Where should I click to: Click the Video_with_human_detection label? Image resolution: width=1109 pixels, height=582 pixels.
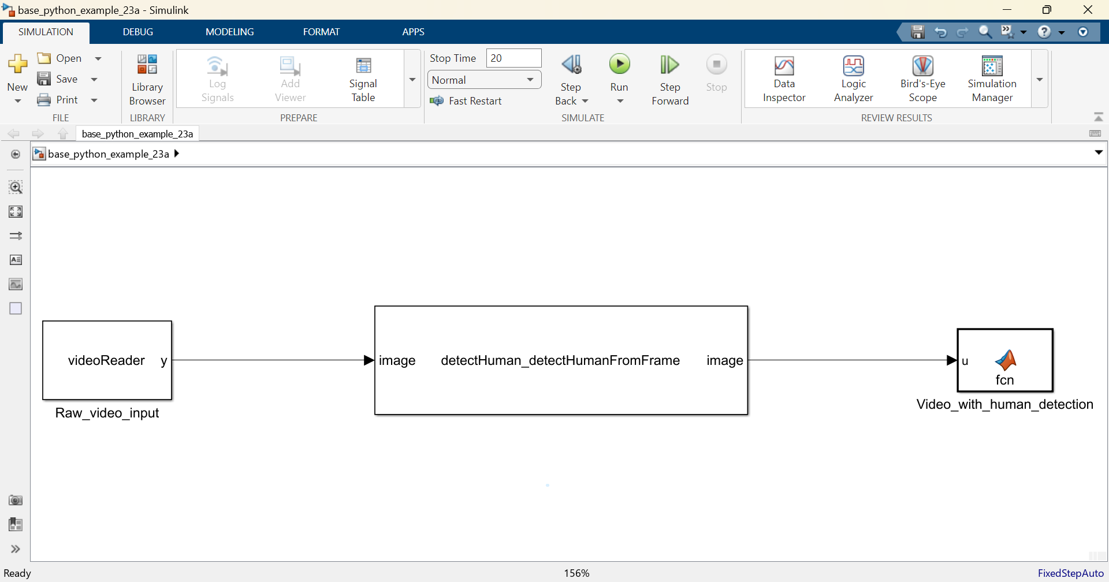[1005, 404]
